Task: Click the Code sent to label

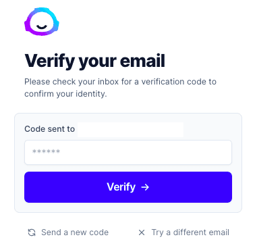Action: 49,129
